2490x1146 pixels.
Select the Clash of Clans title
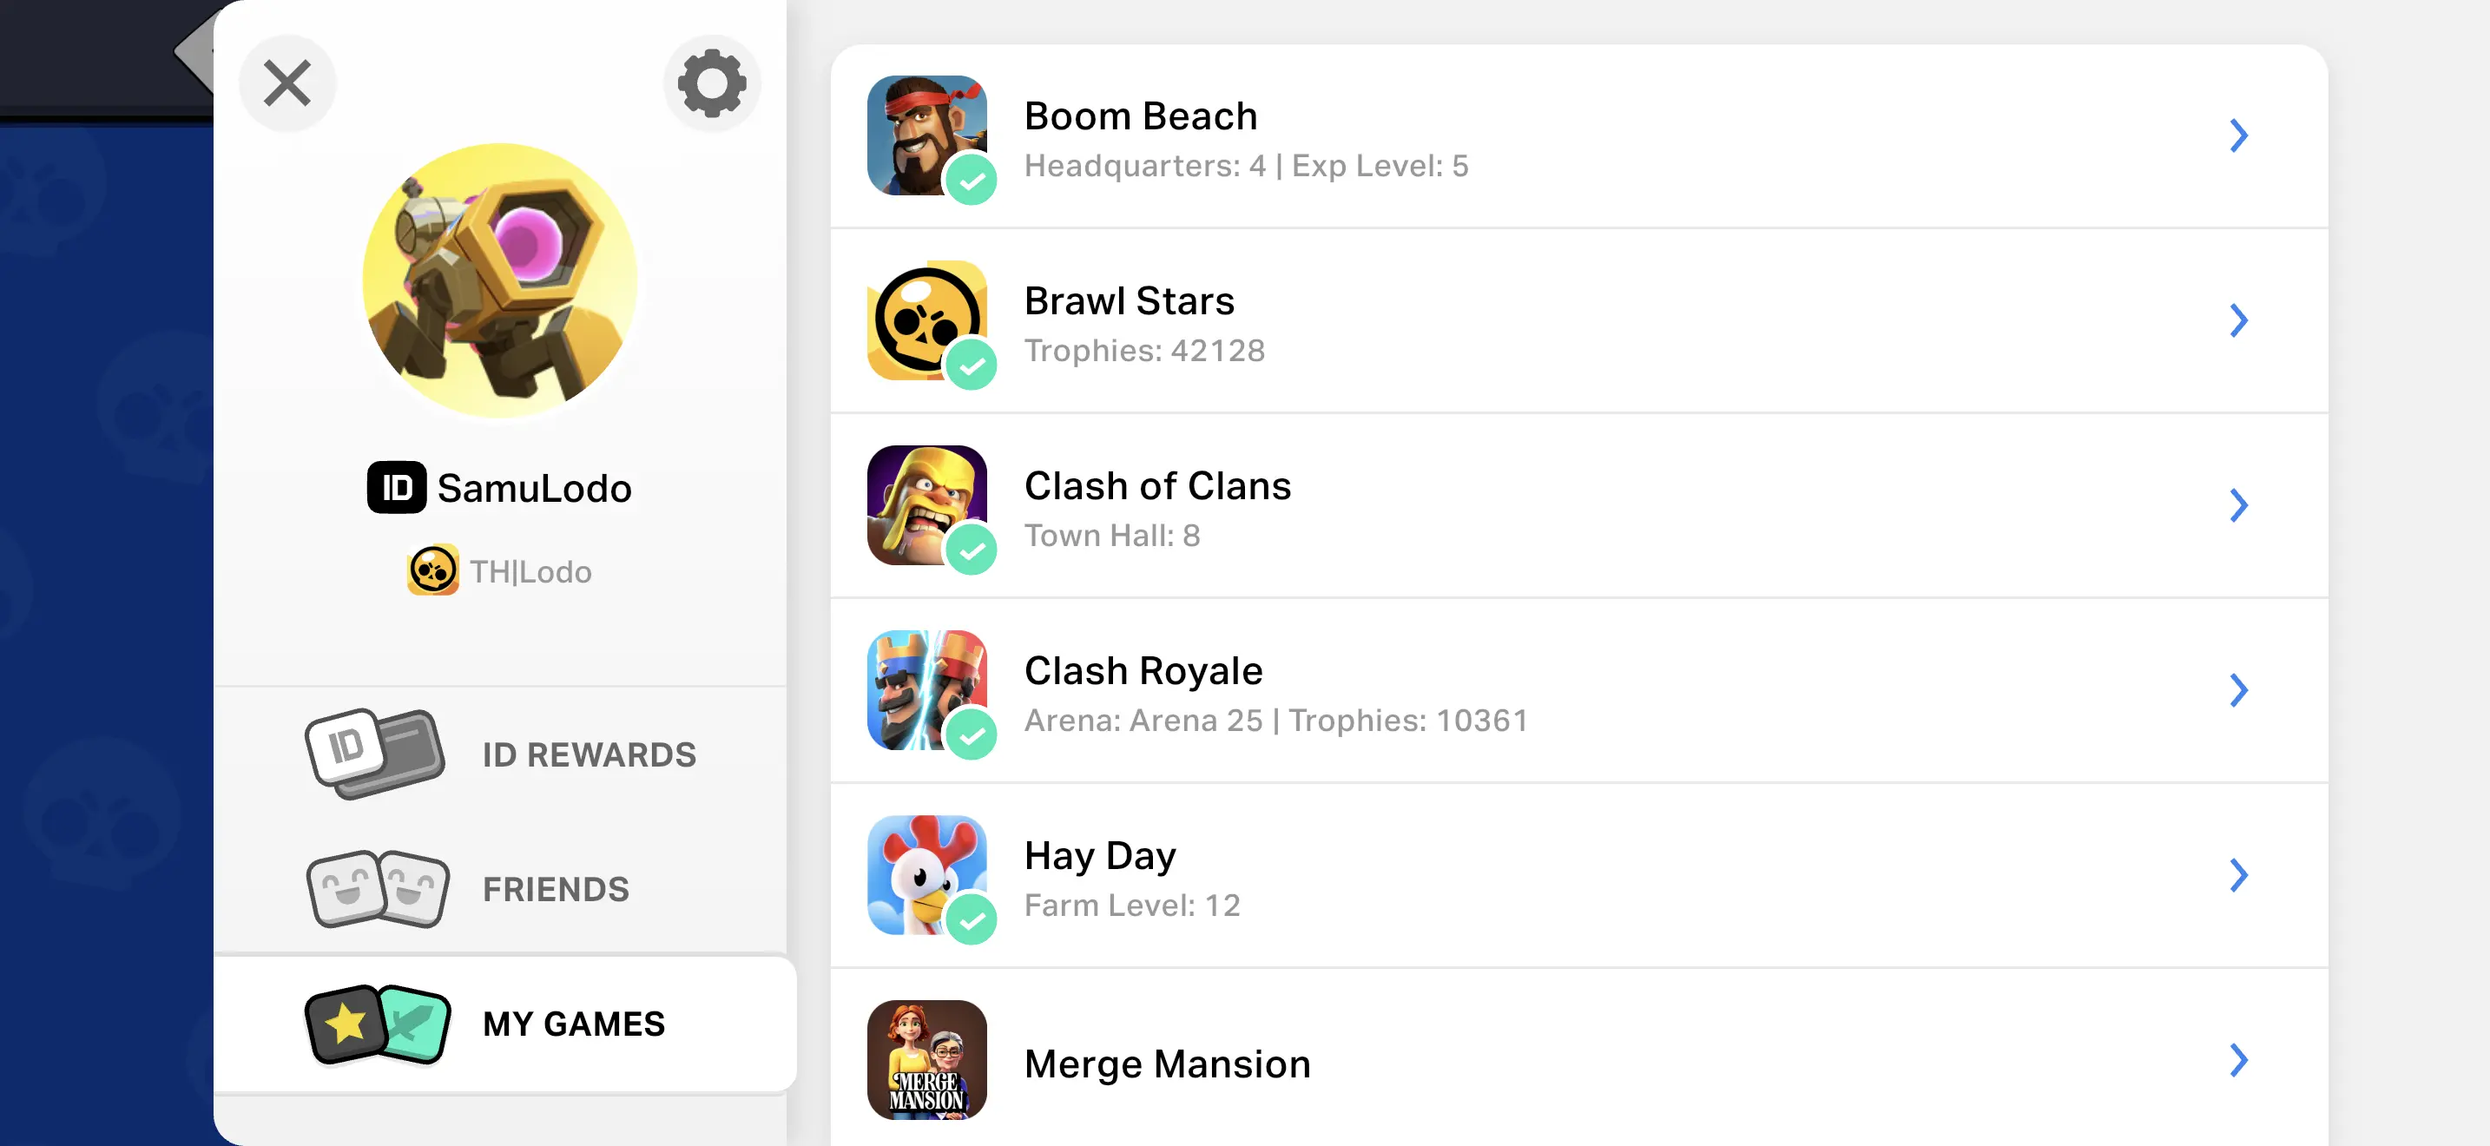click(x=1157, y=485)
